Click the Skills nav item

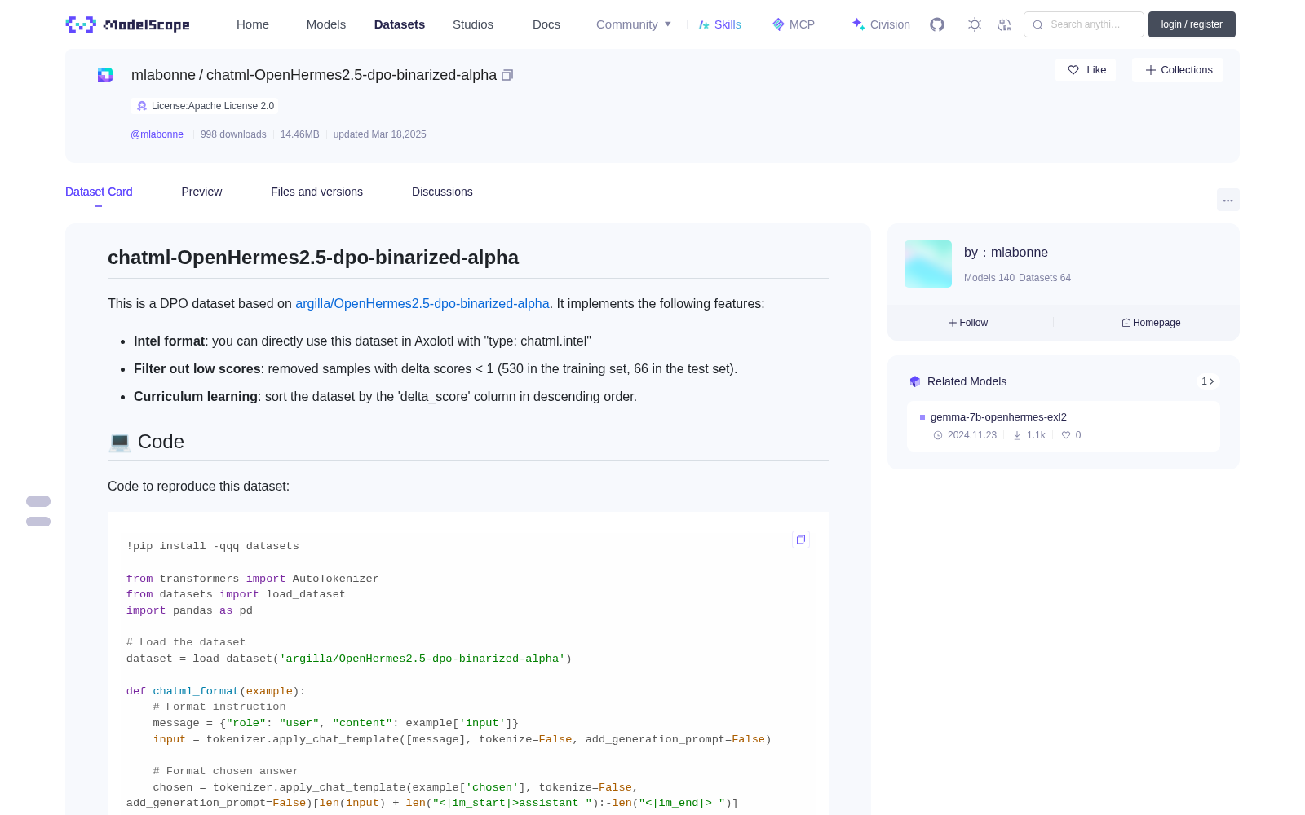click(720, 24)
